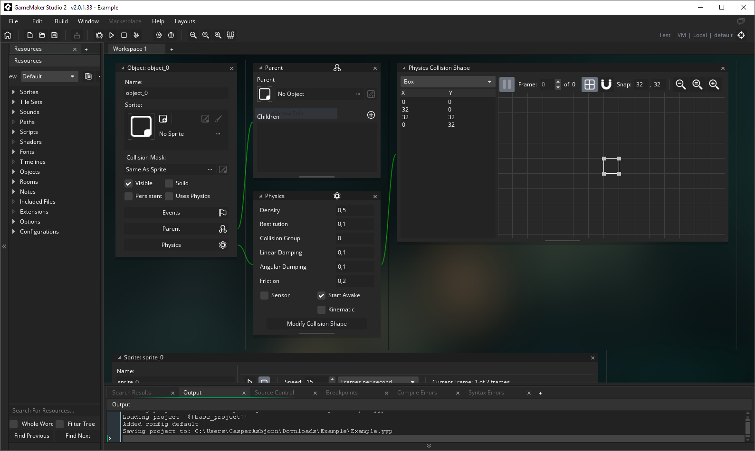The image size is (755, 451).
Task: Expand the Sprites resource folder
Action: pos(13,92)
